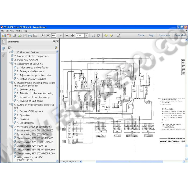The height and width of the screenshot is (188, 188).
Task: Click the Extended button
Action: click(x=180, y=35)
